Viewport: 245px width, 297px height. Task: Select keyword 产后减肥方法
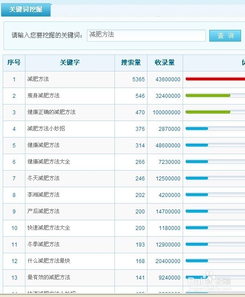[x=44, y=211]
